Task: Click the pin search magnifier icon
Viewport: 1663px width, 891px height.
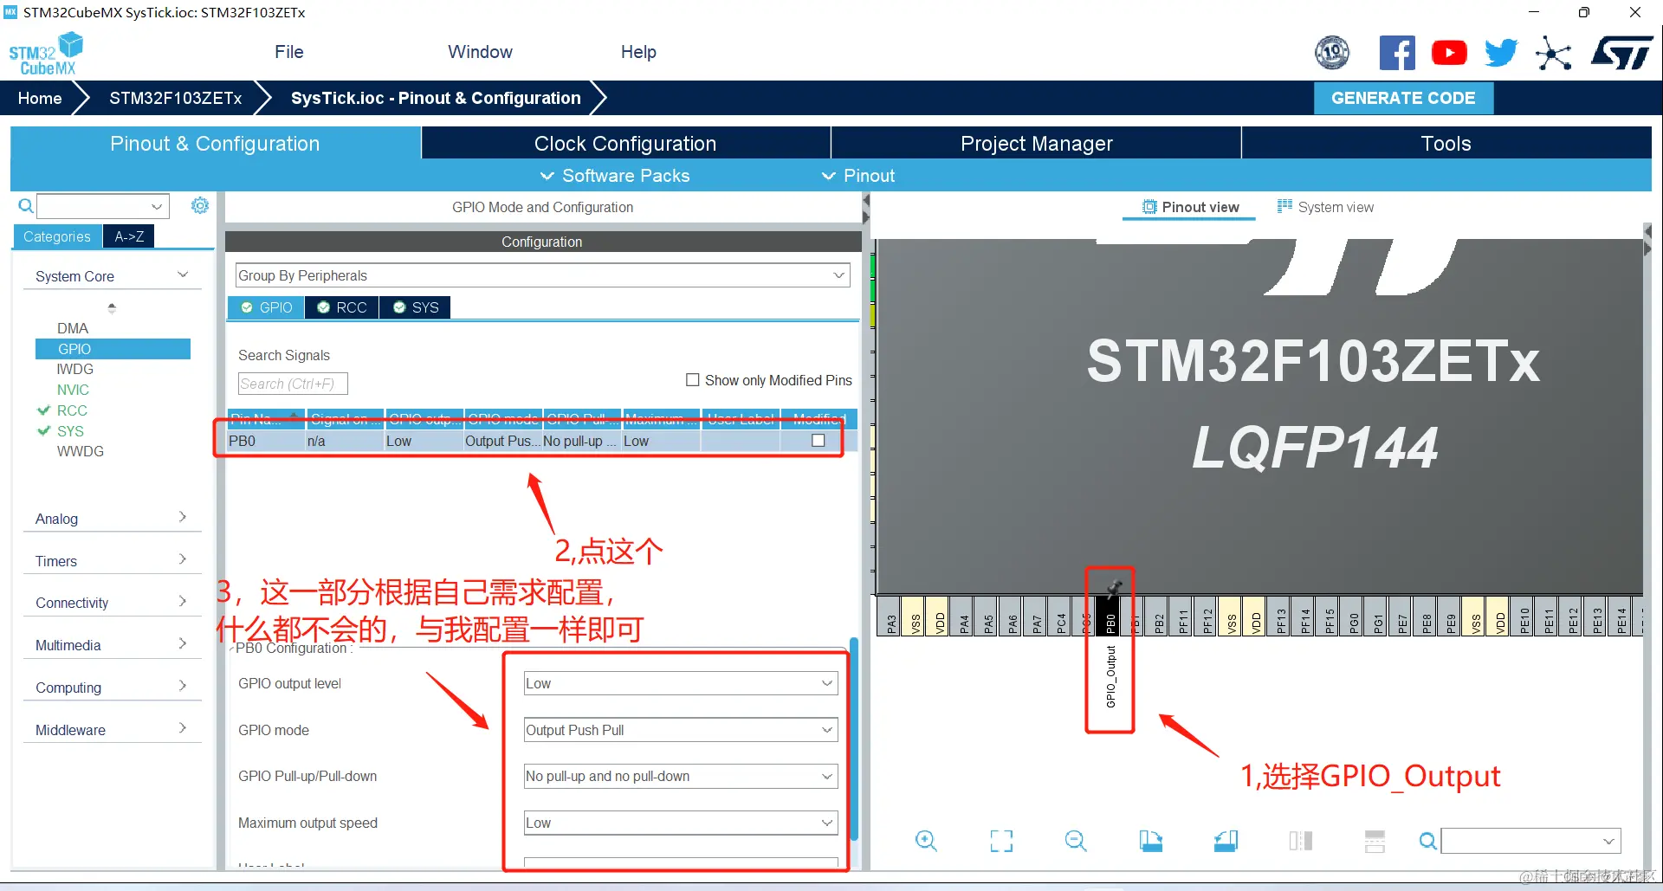Action: click(1427, 840)
